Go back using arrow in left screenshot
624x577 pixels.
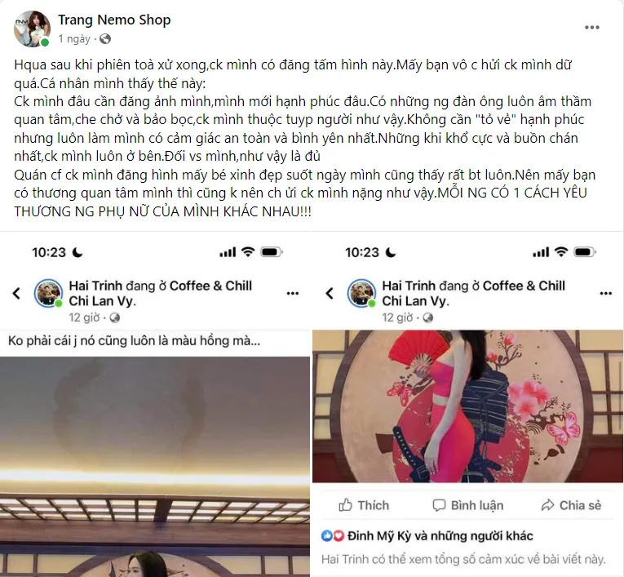tap(16, 294)
